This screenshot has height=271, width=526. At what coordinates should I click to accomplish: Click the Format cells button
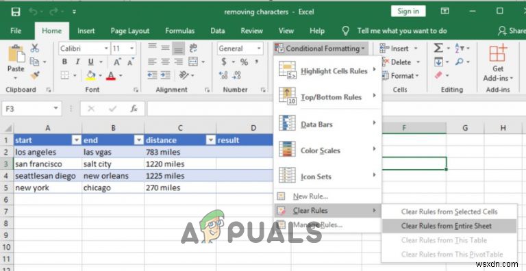[400, 76]
